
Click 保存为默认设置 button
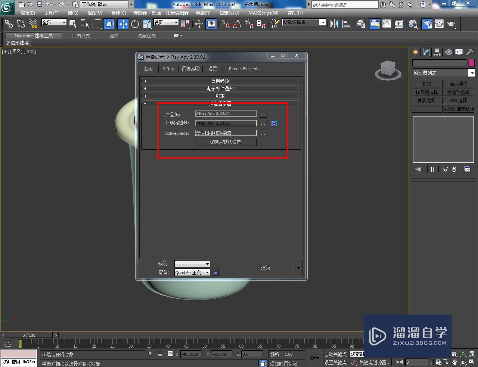[x=226, y=142]
